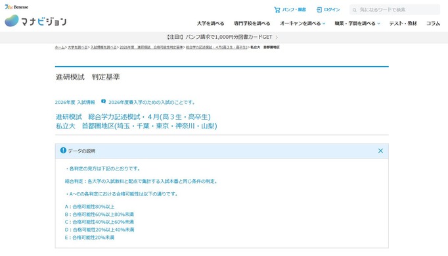The width and height of the screenshot is (448, 256).
Task: Open the コラム menu
Action: coord(433,24)
